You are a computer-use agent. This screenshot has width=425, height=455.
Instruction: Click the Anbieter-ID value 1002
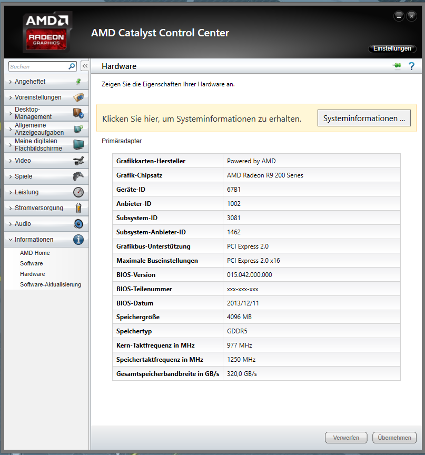tap(233, 204)
